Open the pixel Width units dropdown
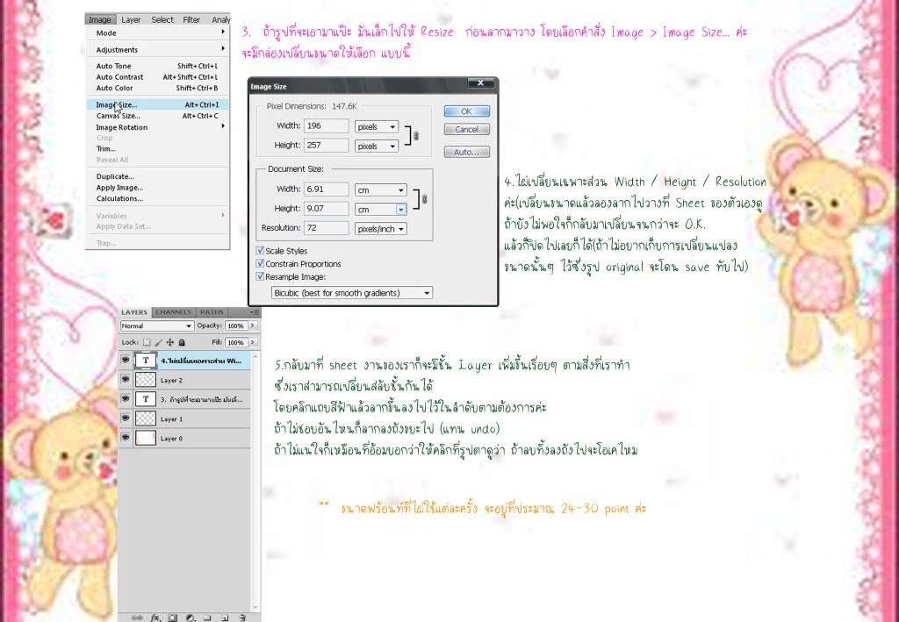Screen dimensions: 899x622 point(376,126)
